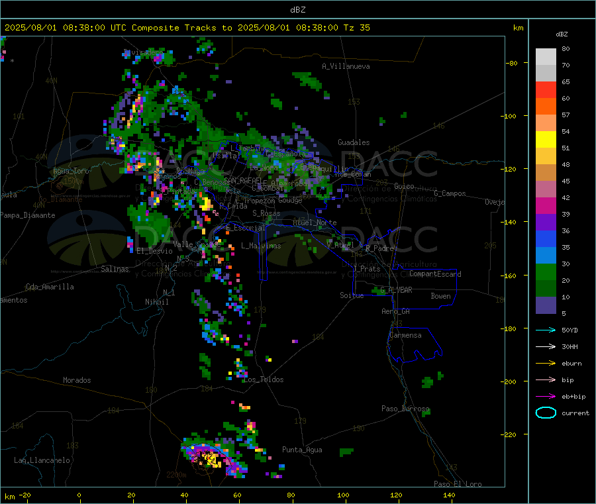Click the Guadales map label

coord(354,142)
